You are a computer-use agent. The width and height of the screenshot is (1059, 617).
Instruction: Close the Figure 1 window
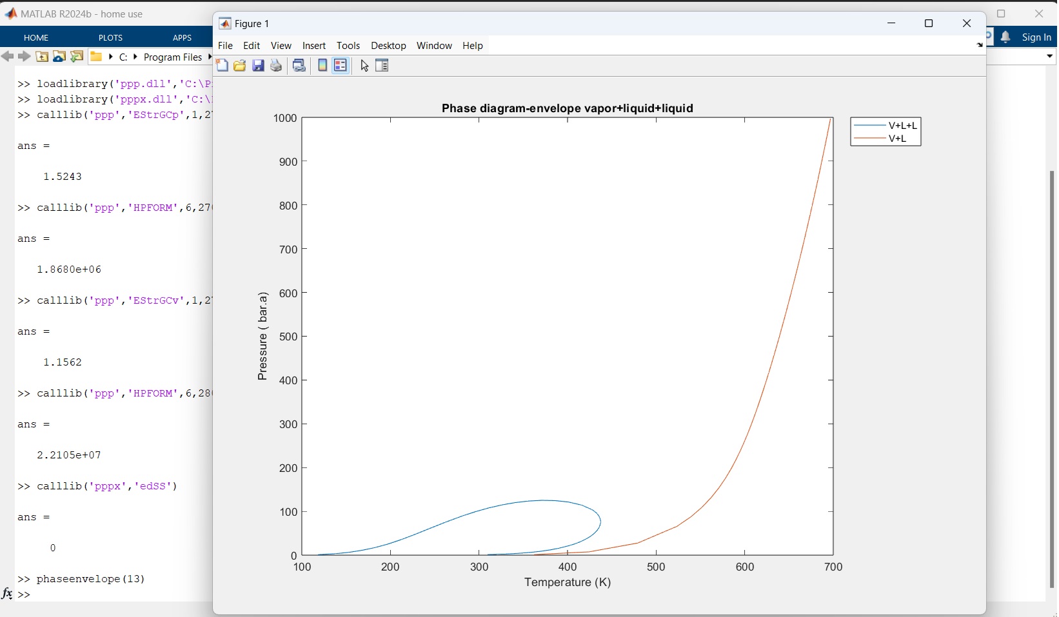[x=966, y=24]
